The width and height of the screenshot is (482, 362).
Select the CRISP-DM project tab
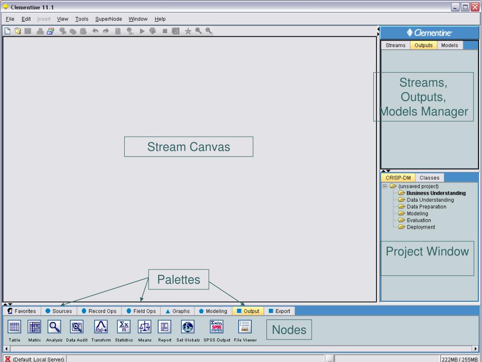coord(398,178)
